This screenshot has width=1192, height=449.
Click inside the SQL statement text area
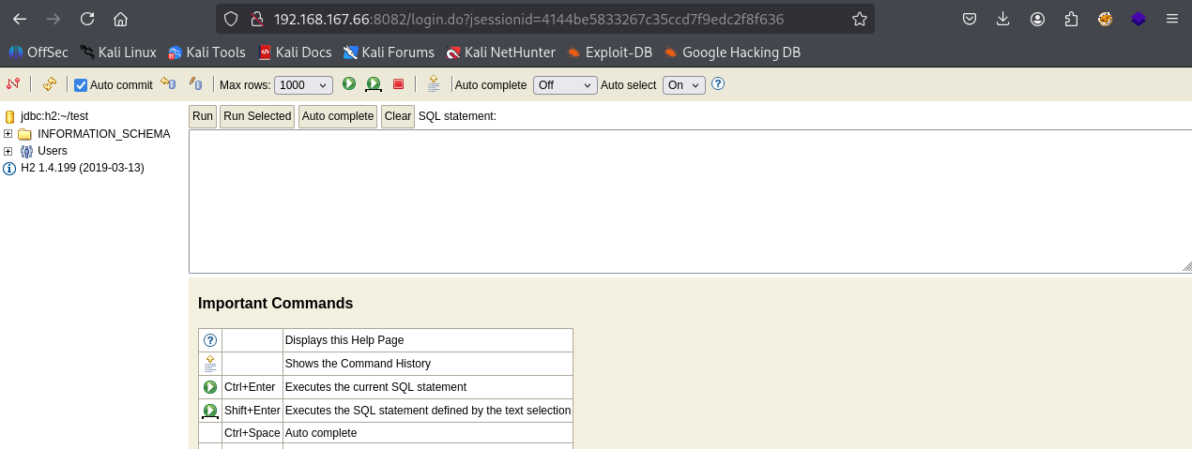pyautogui.click(x=685, y=202)
